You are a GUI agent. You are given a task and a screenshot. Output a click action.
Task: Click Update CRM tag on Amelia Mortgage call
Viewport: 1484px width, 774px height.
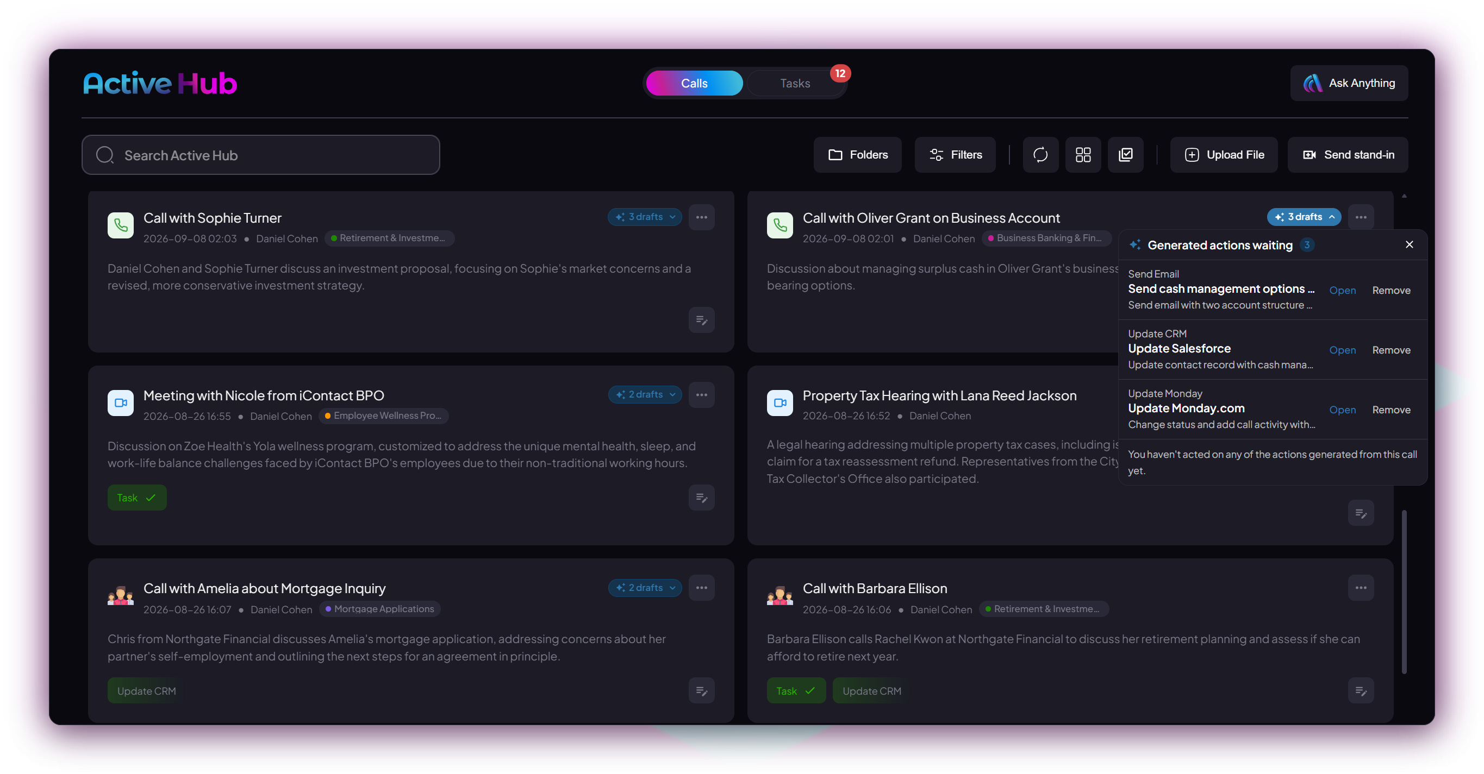coord(146,690)
